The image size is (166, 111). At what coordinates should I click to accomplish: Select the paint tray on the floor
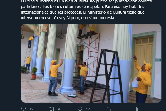[x=72, y=96]
